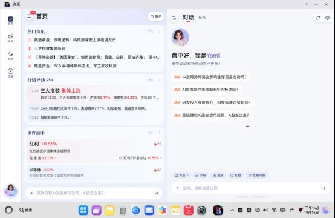Ask 研发投入强度提升 科技板块走势如何
Image resolution: width=335 pixels, height=218 pixels.
point(213,102)
